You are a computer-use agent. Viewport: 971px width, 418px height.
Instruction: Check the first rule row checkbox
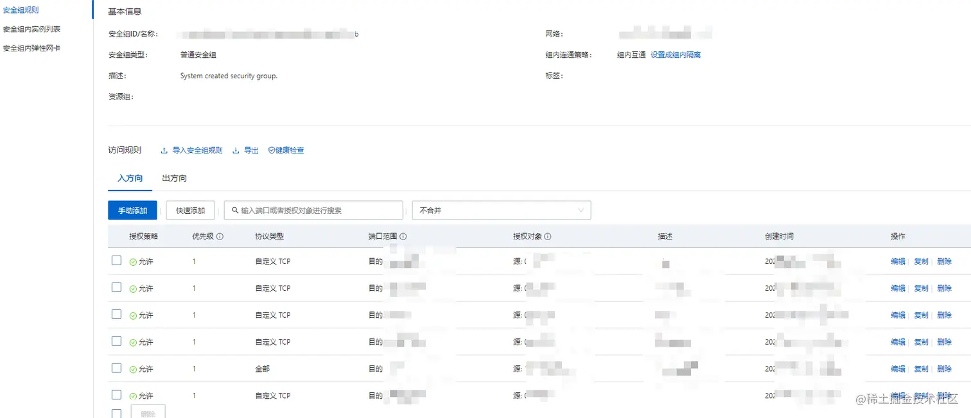116,260
